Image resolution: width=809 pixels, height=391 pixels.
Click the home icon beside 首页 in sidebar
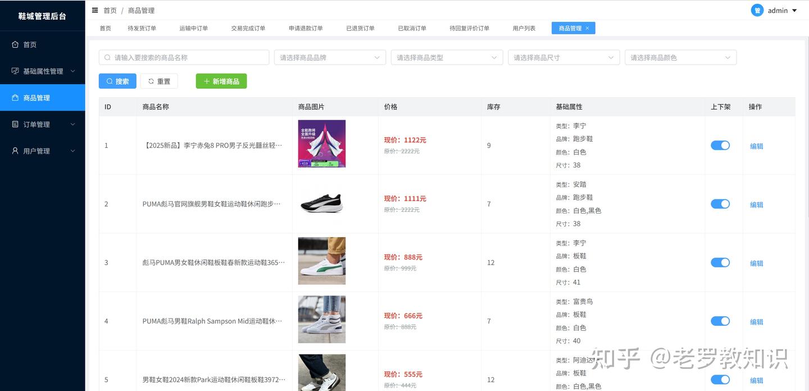click(15, 44)
